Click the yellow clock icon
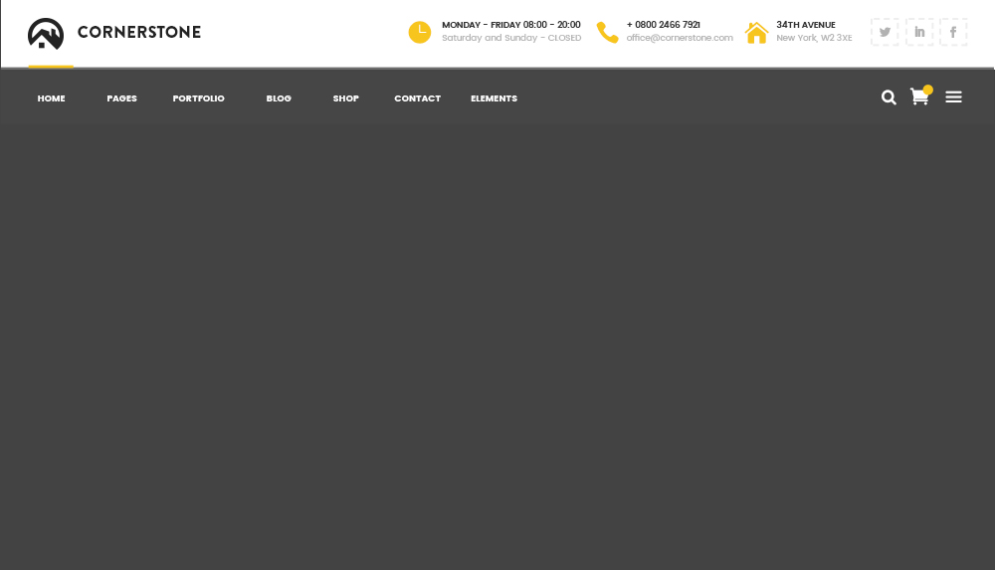 coord(420,32)
